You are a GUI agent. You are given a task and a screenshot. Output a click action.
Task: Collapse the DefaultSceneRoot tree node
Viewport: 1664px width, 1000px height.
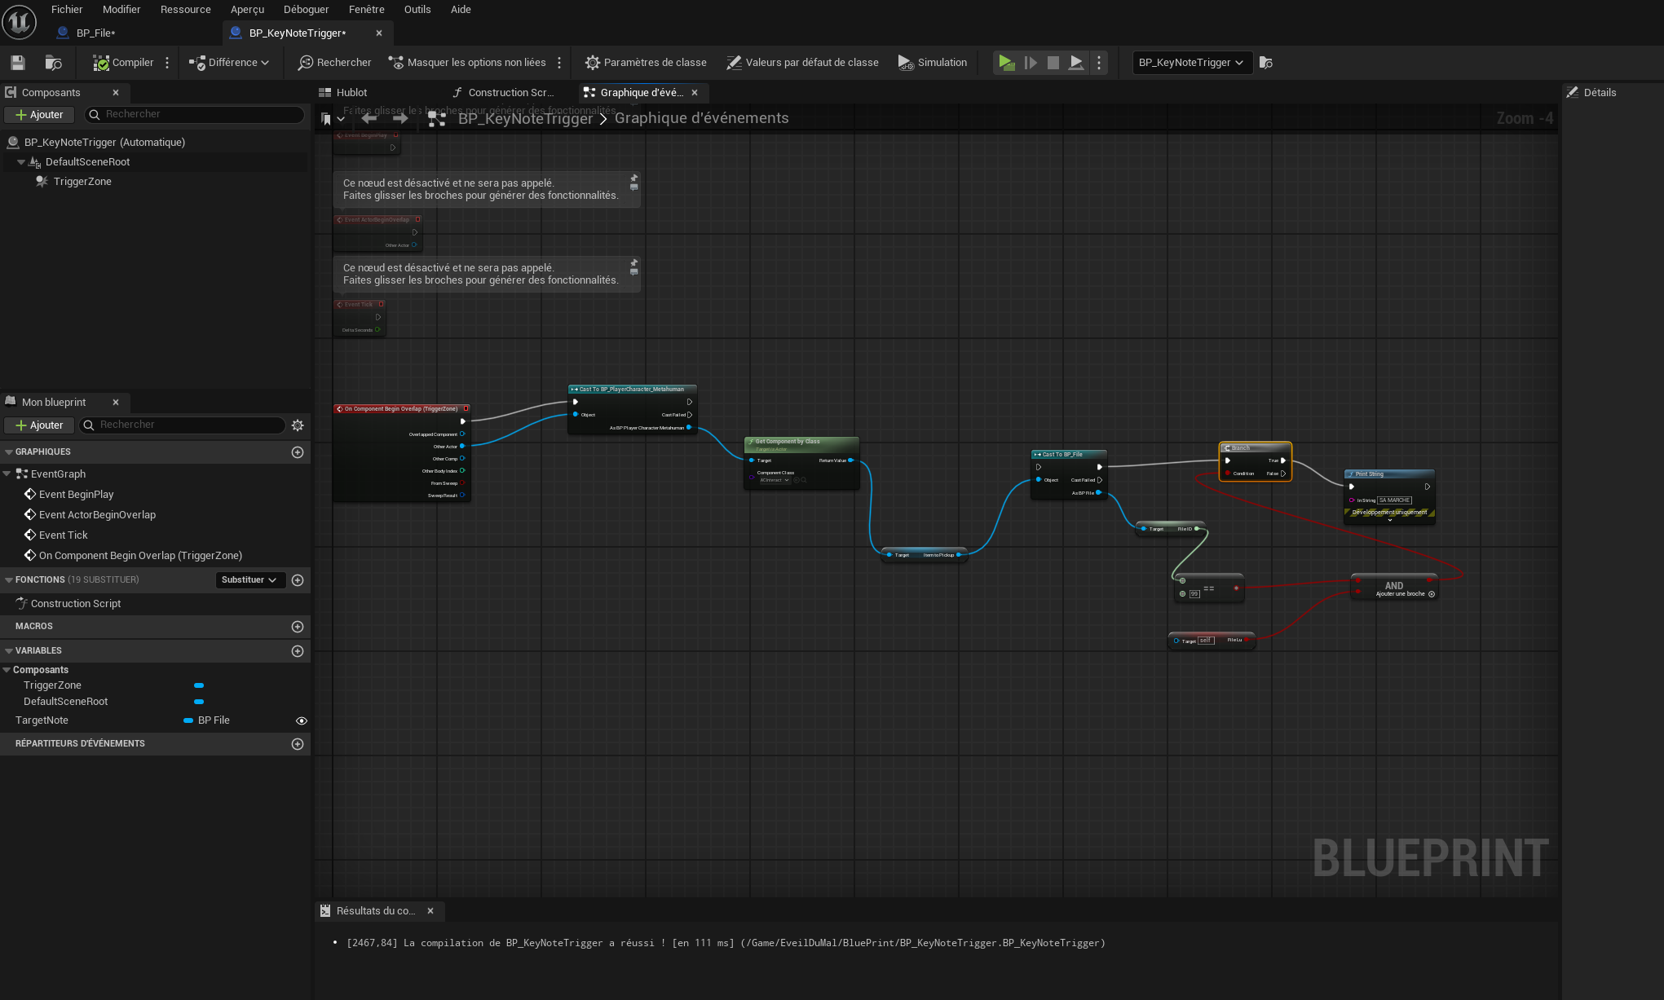[x=21, y=162]
